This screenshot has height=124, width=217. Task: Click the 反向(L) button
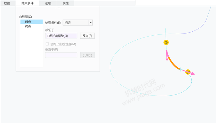[x=87, y=55]
